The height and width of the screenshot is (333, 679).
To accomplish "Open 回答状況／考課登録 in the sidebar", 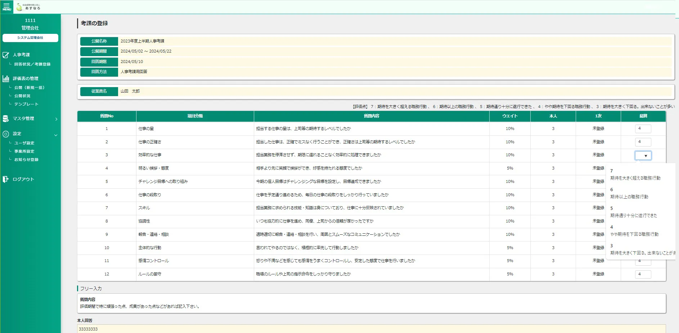I will 32,64.
